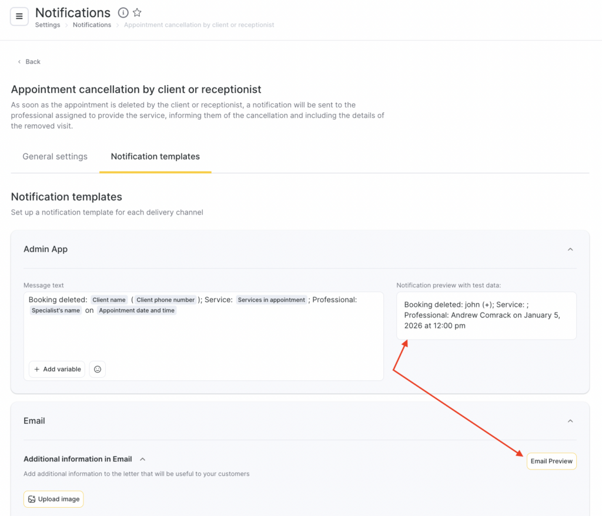Select the Notification templates tab
The image size is (602, 516).
[x=155, y=156]
